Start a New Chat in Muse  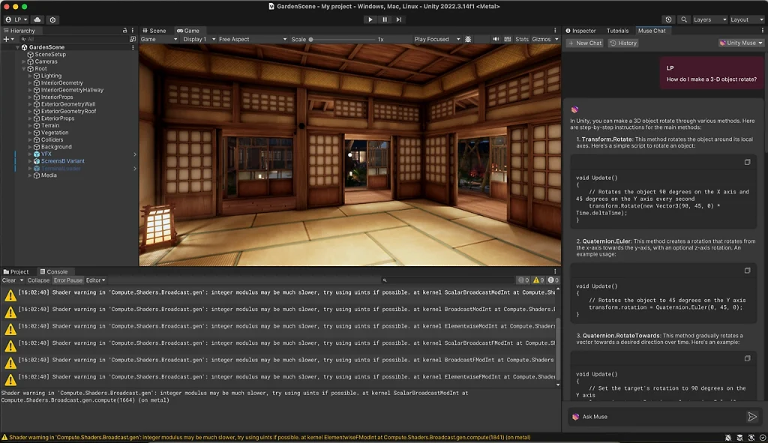[585, 43]
